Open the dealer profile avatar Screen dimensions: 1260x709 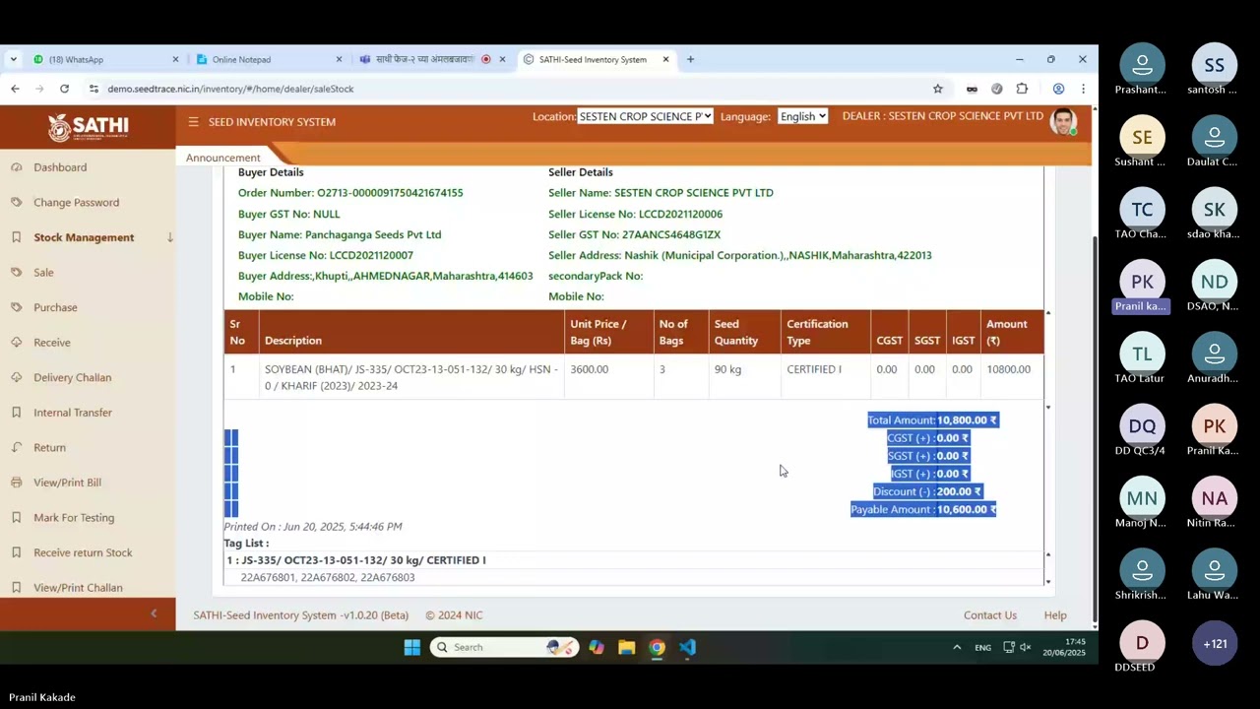coord(1063,122)
